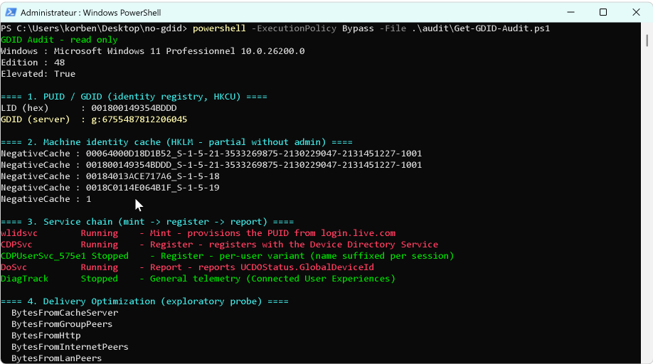
Task: Click the BytesFromCacheServer line
Action: [65, 313]
